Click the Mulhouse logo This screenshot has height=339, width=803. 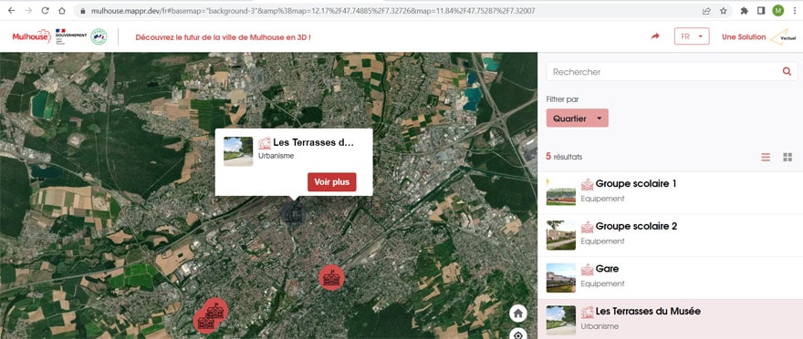point(32,36)
